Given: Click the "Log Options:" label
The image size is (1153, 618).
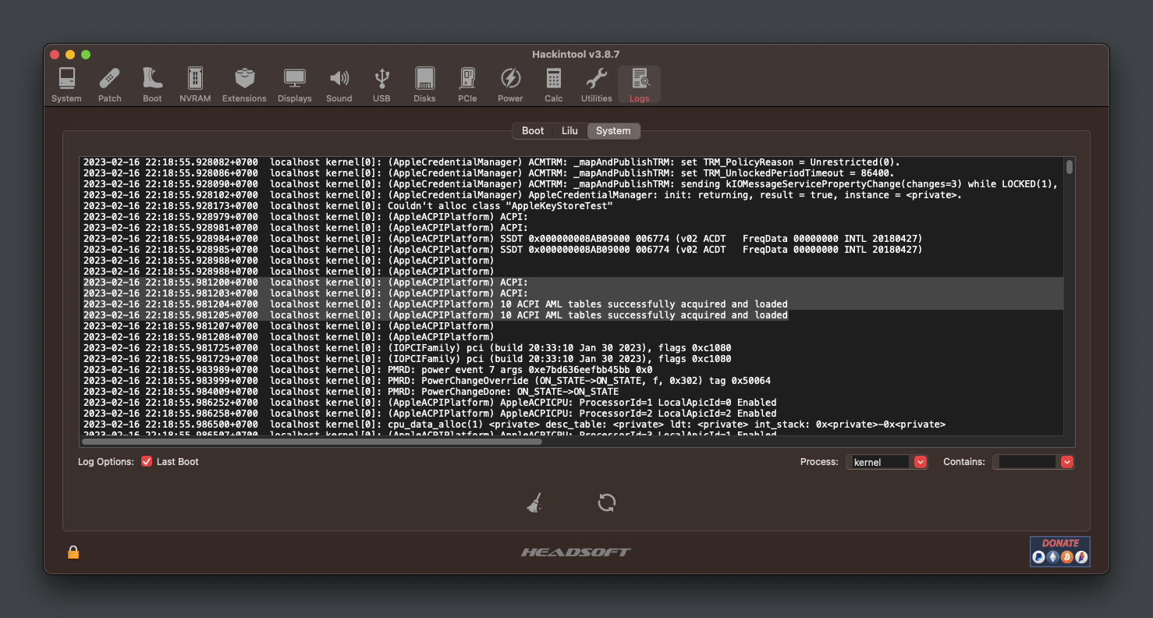Looking at the screenshot, I should click(x=106, y=462).
